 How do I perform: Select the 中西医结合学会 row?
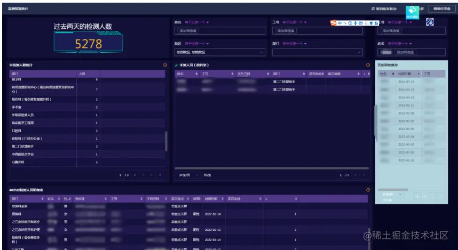tap(87, 154)
